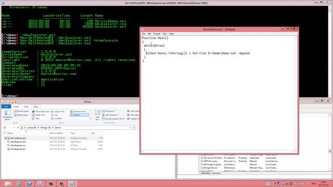Screen dimensions: 333x187
Task: Toggle File name extensions checkbox
Action: click(x=129, y=115)
